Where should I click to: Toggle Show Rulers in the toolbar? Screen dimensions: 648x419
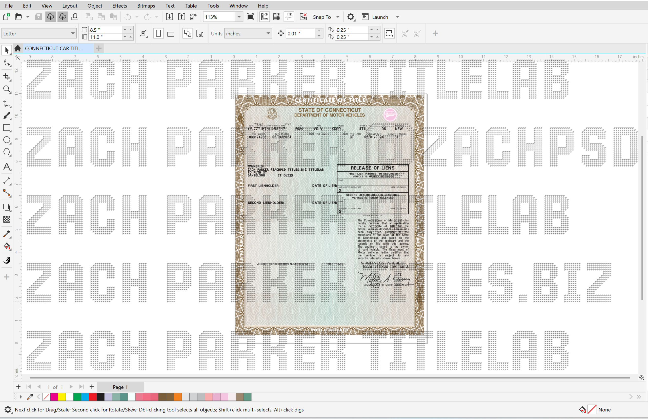(265, 17)
